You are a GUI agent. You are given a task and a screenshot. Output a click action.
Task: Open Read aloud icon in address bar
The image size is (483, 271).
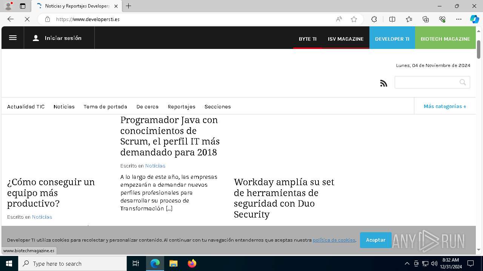(339, 19)
